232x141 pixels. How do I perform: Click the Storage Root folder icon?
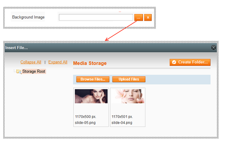click(x=19, y=71)
